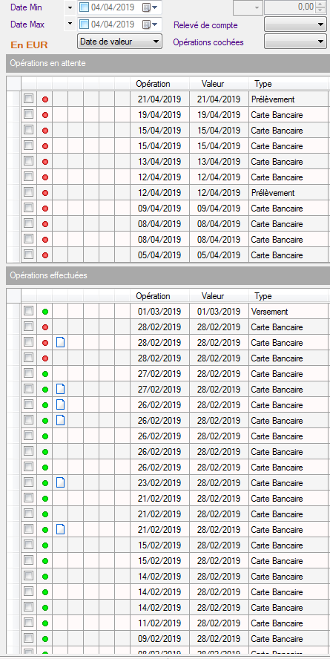
Task: Sort Opérations effectuées by the Type column header
Action: (x=289, y=296)
